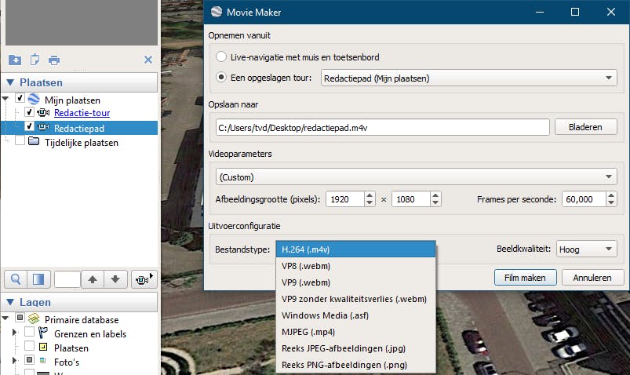Viewport: 630px width, 375px height.
Task: Choose MJPEG (.mp4) file type
Action: [355, 332]
